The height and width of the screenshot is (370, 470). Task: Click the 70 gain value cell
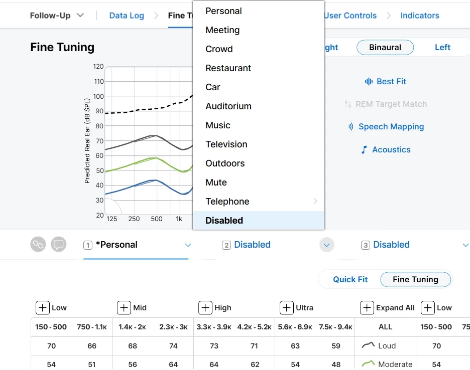(x=51, y=345)
